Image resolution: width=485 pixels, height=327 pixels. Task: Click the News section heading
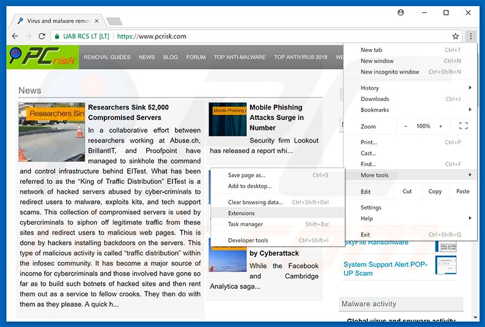29,91
